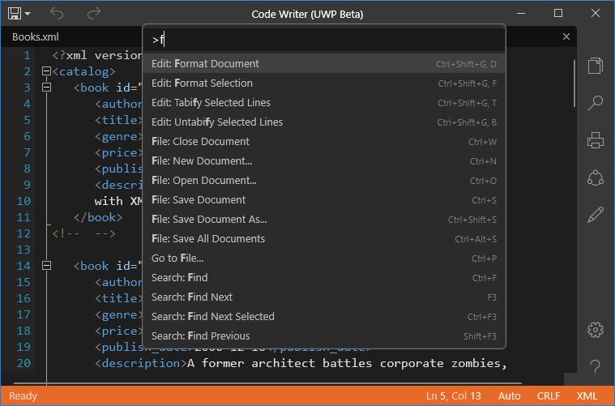
Task: Redo the last undone edit
Action: point(94,14)
